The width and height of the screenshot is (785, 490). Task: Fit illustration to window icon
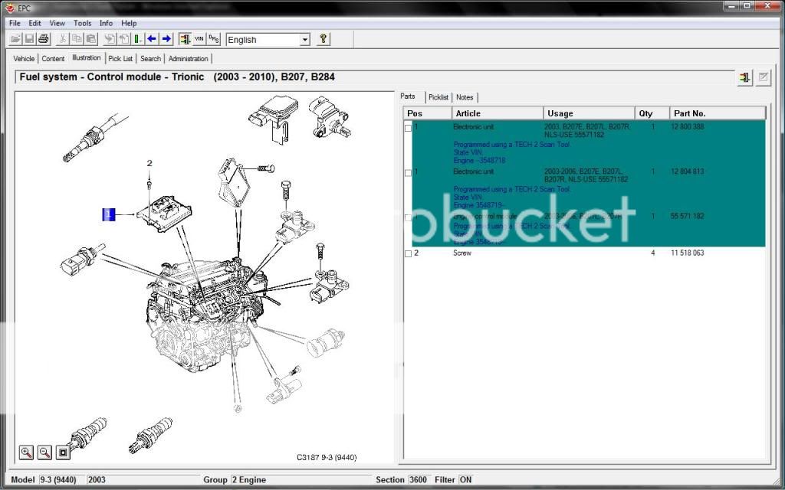tap(63, 452)
